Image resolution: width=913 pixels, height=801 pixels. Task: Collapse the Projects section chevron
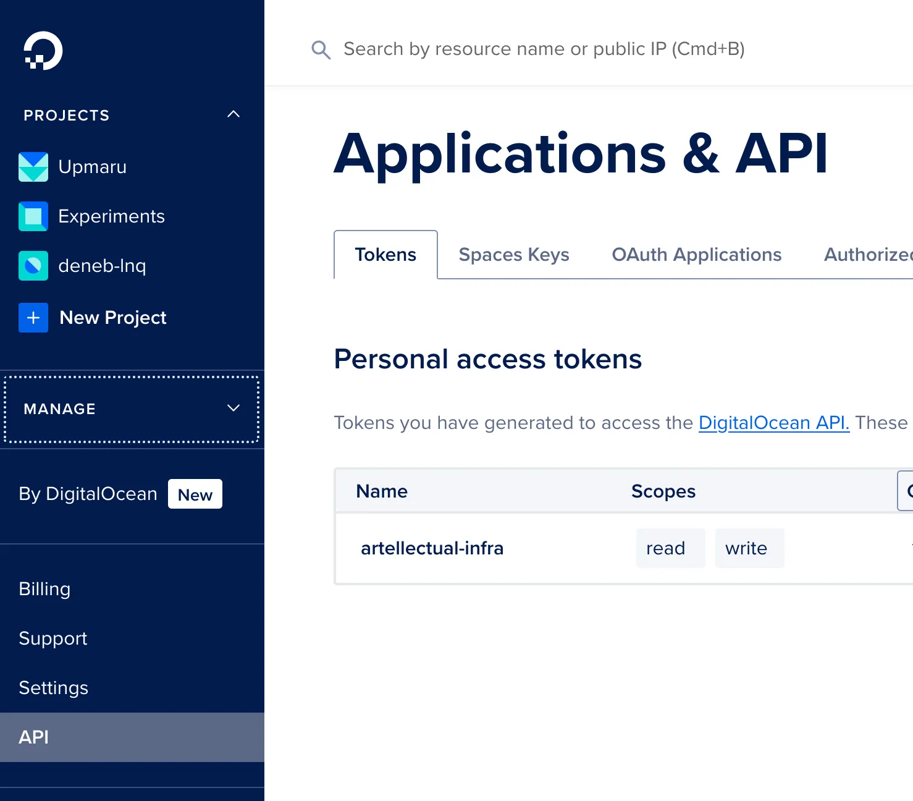[x=234, y=114]
